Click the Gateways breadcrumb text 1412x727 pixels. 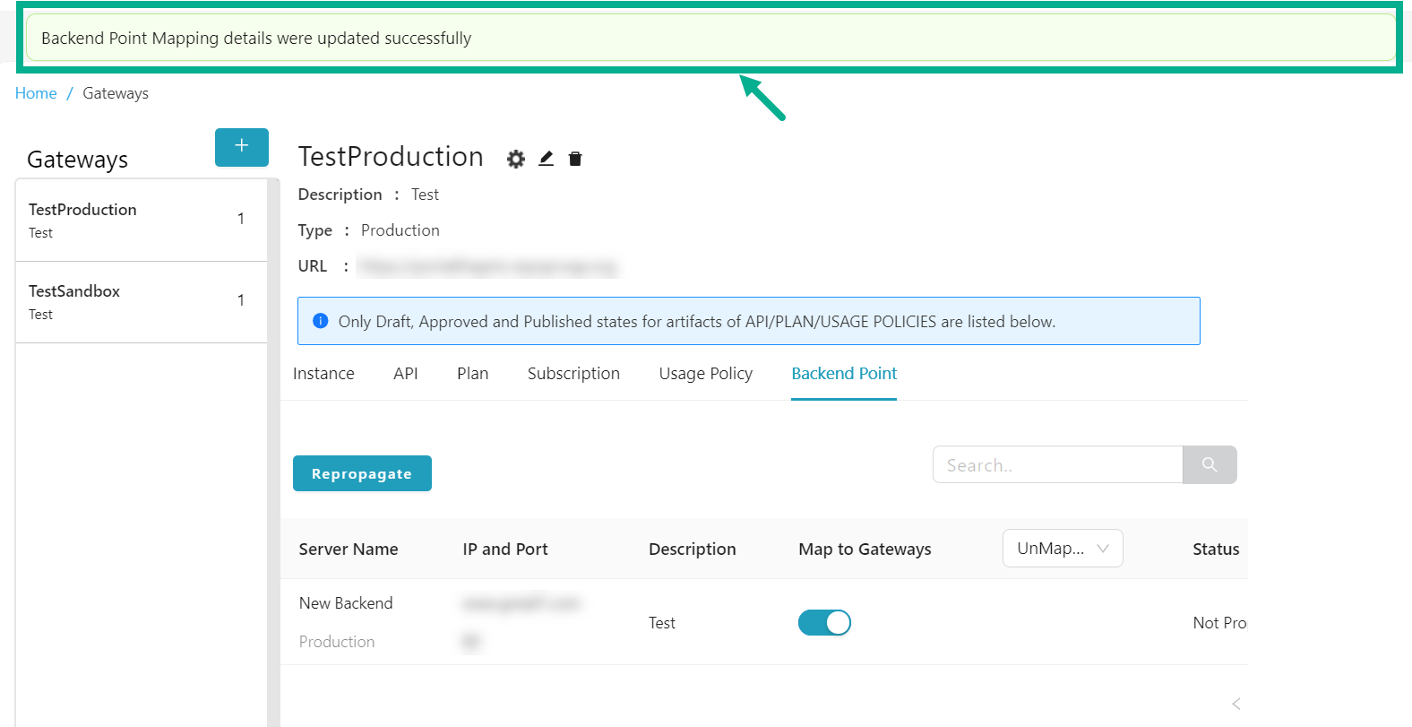click(116, 93)
